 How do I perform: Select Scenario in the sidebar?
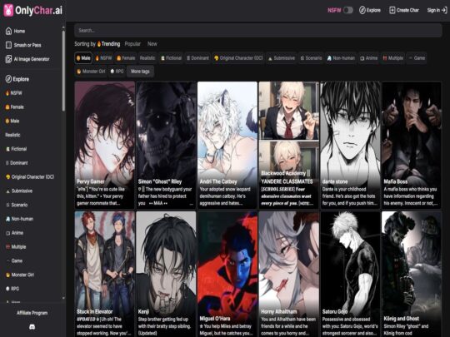[17, 205]
